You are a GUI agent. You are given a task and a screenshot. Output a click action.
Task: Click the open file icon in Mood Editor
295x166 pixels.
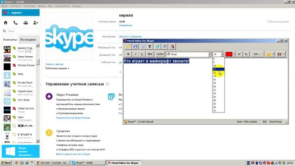point(128,47)
